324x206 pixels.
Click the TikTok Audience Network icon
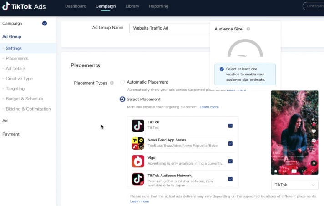(x=138, y=179)
